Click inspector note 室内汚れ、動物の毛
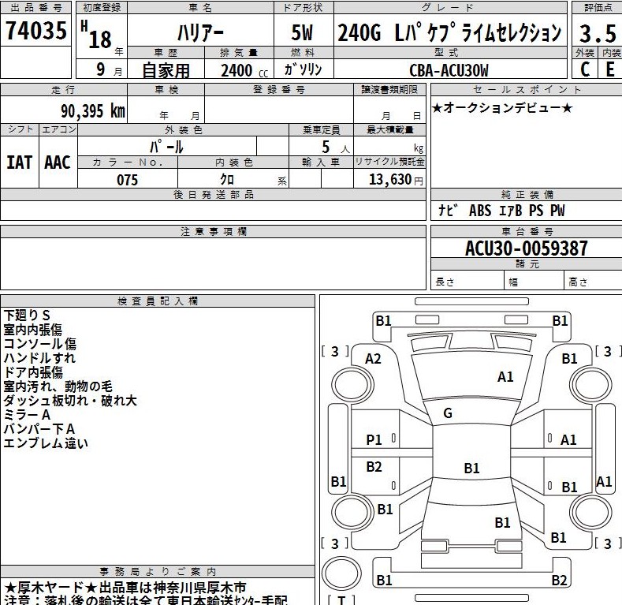Image resolution: width=622 pixels, height=605 pixels. 58,387
